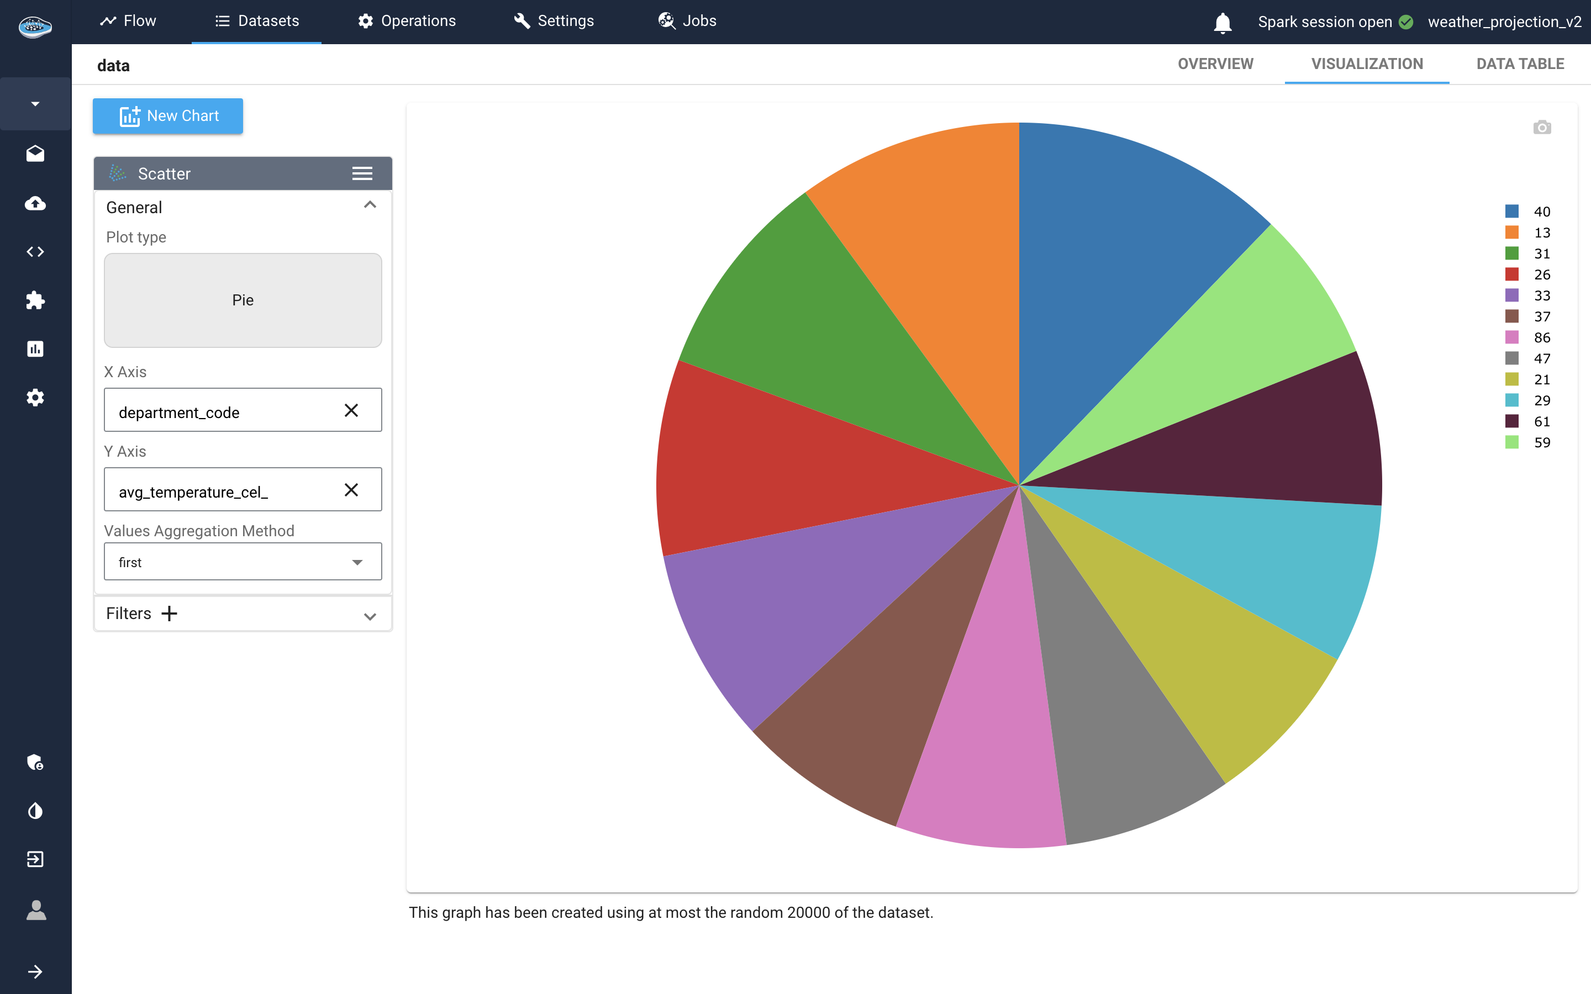Clear the department_code X Axis field

(x=351, y=411)
